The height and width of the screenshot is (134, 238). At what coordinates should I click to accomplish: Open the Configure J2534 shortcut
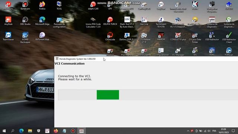point(161,52)
